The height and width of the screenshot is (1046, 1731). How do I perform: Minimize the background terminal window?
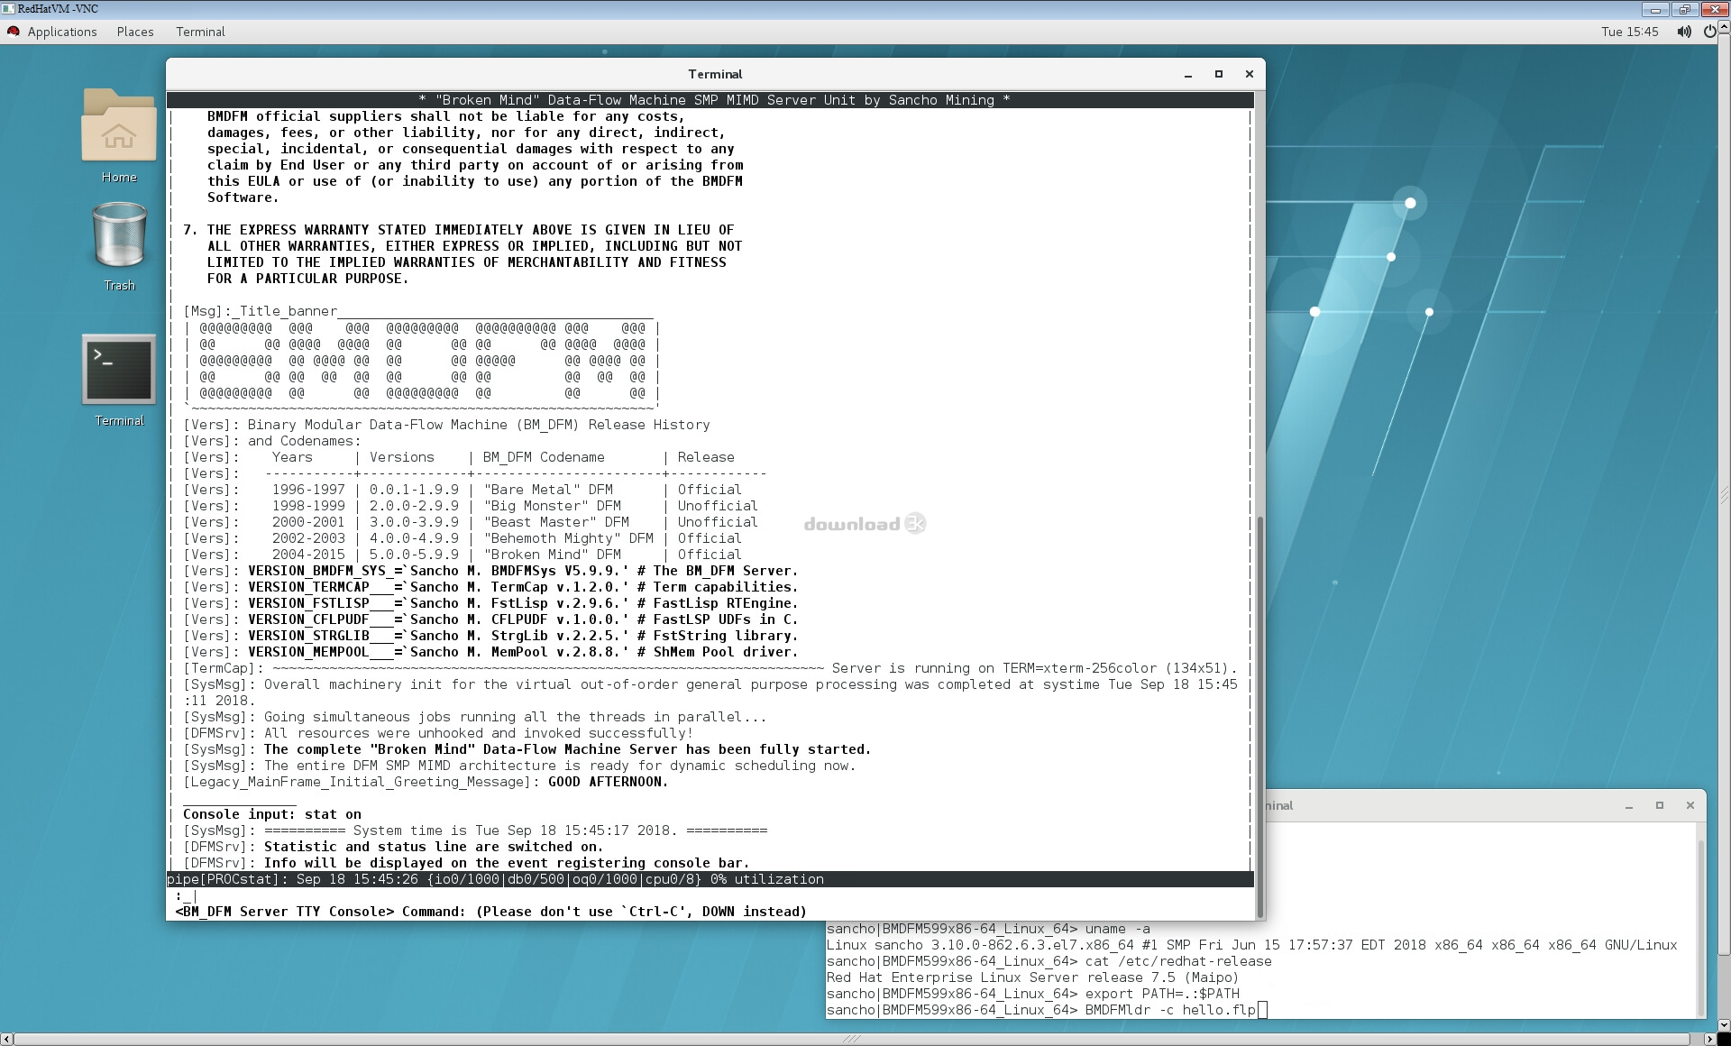1629,806
